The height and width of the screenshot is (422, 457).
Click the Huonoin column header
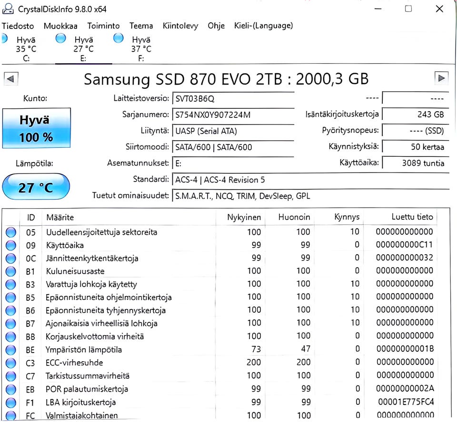pos(289,217)
